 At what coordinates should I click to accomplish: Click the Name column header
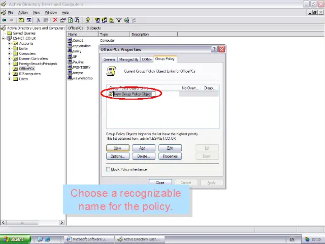82,34
